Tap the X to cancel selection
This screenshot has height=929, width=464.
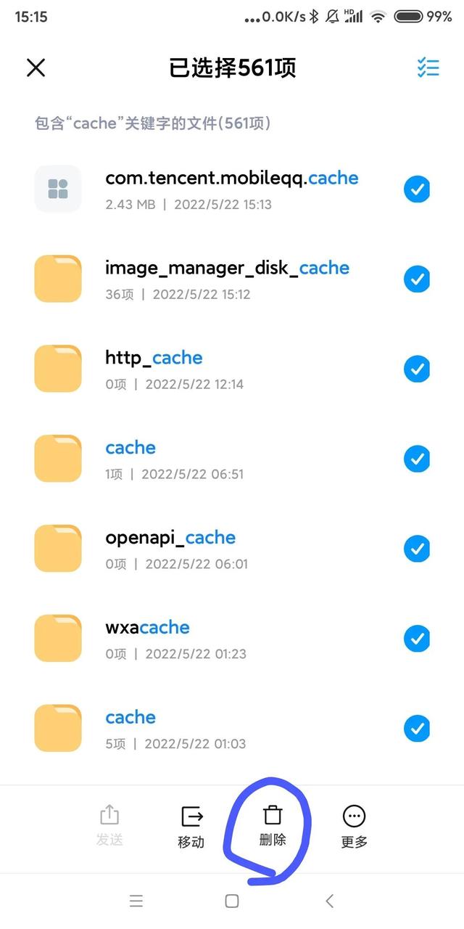[36, 67]
